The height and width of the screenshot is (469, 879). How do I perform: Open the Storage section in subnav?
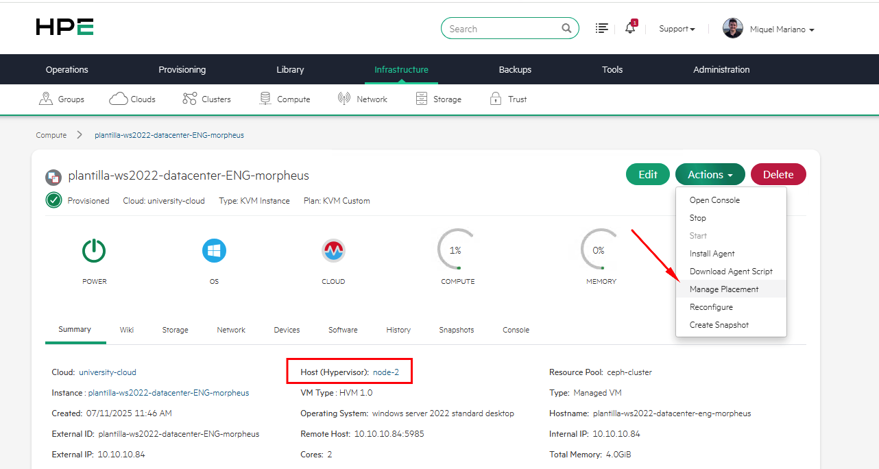pos(439,99)
